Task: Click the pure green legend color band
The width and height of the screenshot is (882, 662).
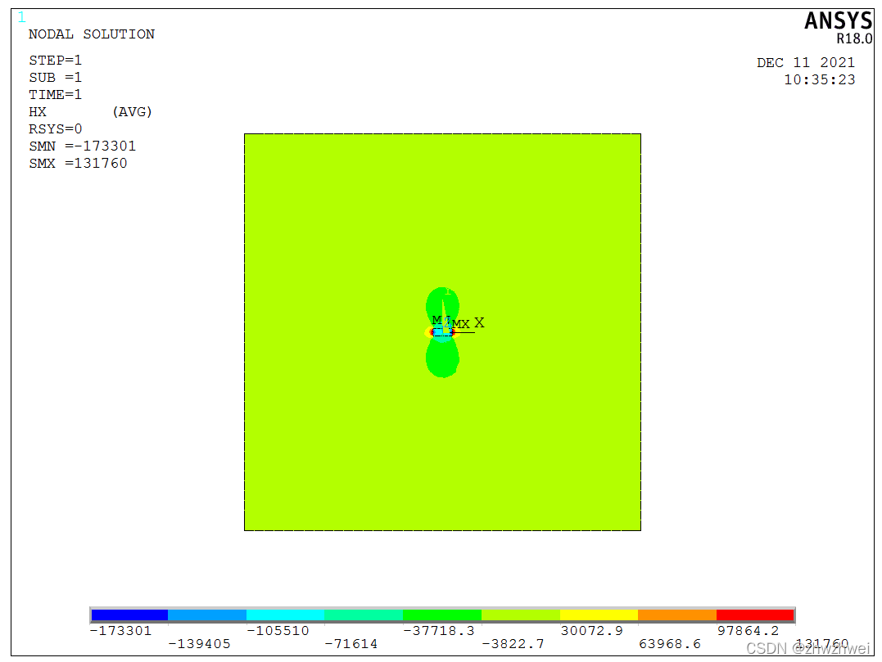Action: pos(442,615)
